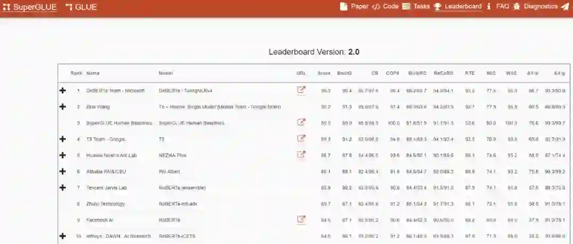Viewport: 573px width, 244px height.
Task: Click the Diagnostics bug icon
Action: click(517, 6)
